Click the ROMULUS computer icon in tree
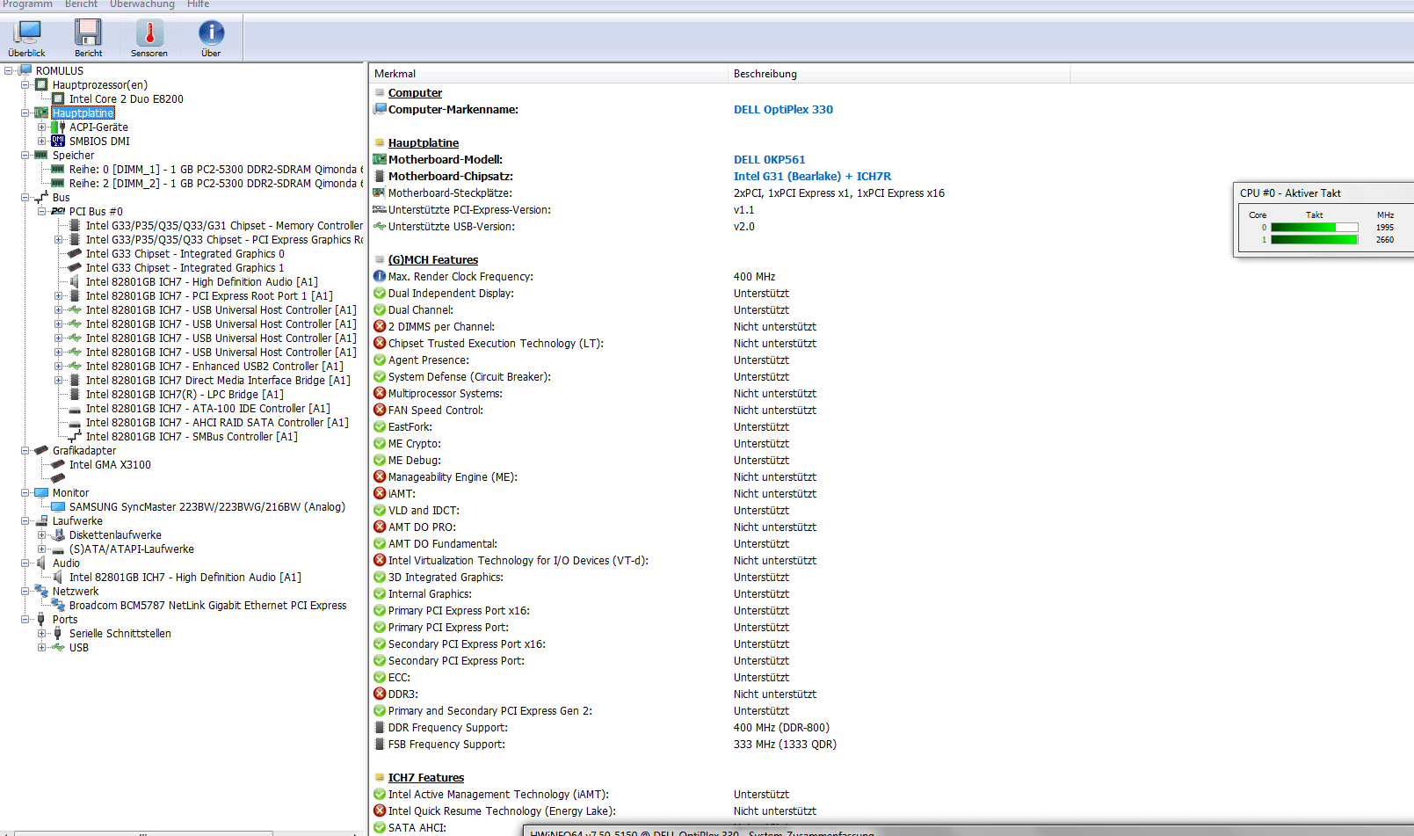The width and height of the screenshot is (1414, 836). point(25,70)
